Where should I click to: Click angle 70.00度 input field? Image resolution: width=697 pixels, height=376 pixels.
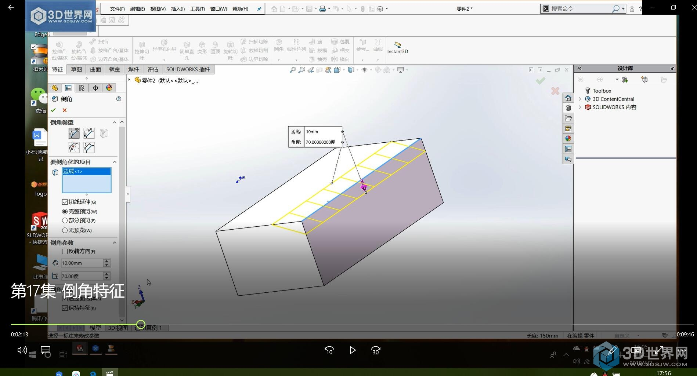click(x=82, y=276)
